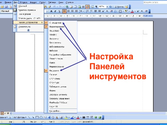Choose Колонтитулы in the View menu
The height and width of the screenshot is (125, 167).
point(28,27)
